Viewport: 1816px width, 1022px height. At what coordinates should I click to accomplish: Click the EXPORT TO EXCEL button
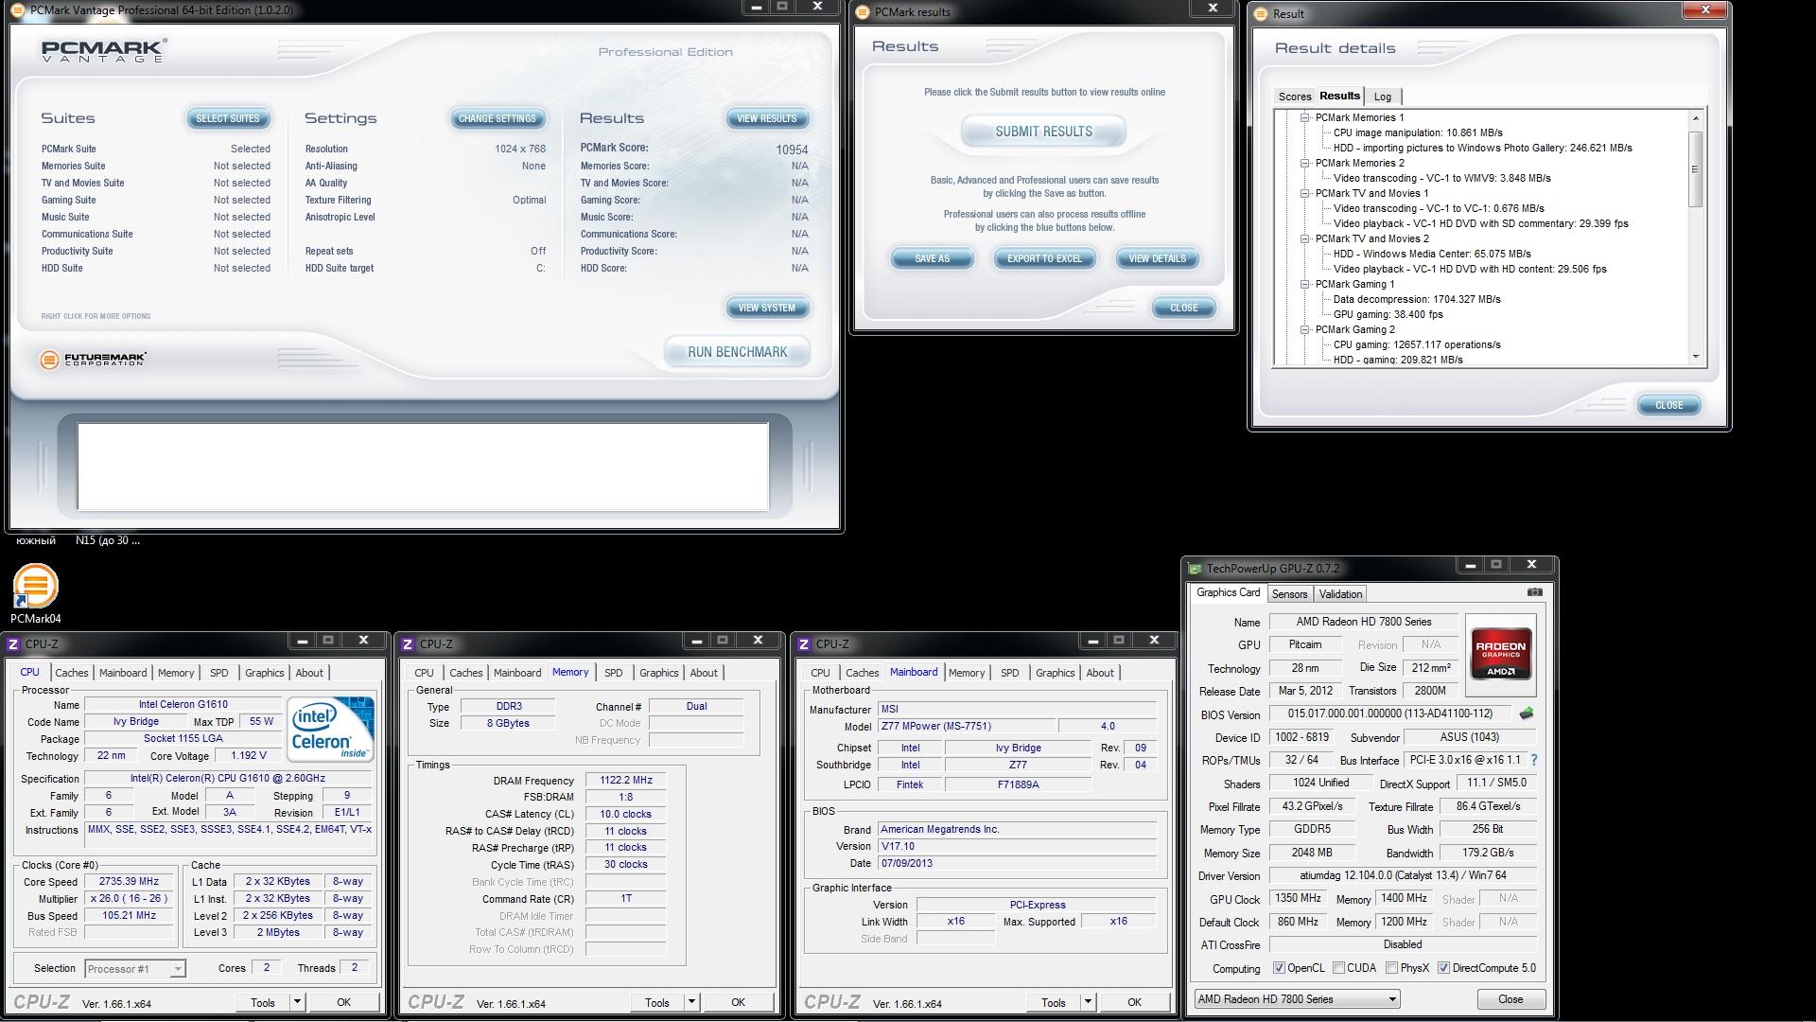1044,258
